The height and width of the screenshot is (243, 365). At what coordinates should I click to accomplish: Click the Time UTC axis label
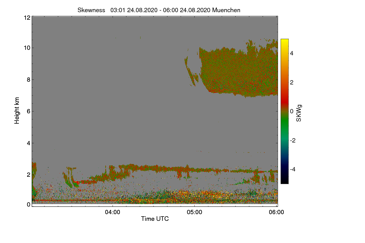point(155,219)
